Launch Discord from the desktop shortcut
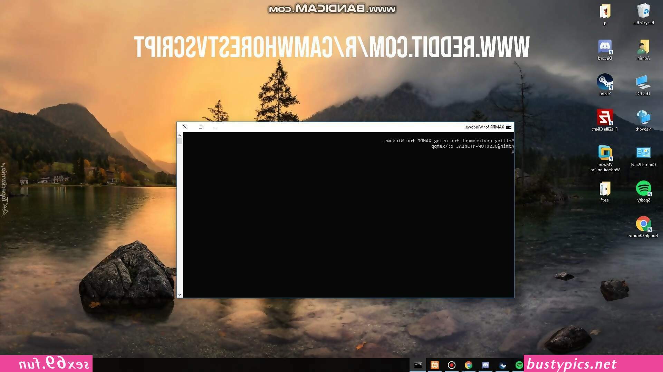 point(605,50)
